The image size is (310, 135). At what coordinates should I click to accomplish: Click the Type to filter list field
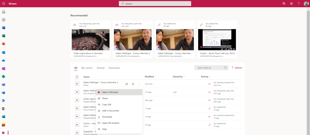pyautogui.click(x=209, y=68)
